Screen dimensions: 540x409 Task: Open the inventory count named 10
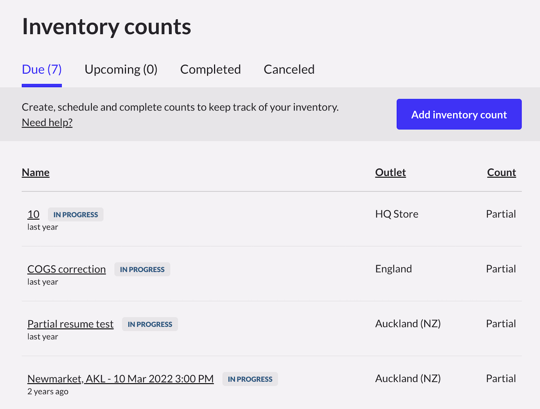34,214
